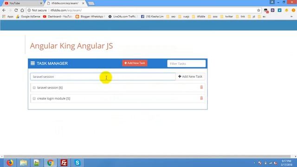Click the yellow circle extension icon
This screenshot has height=167, width=297.
tap(287, 10)
